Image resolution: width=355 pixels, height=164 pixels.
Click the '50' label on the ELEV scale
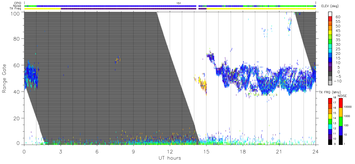pos(338,26)
